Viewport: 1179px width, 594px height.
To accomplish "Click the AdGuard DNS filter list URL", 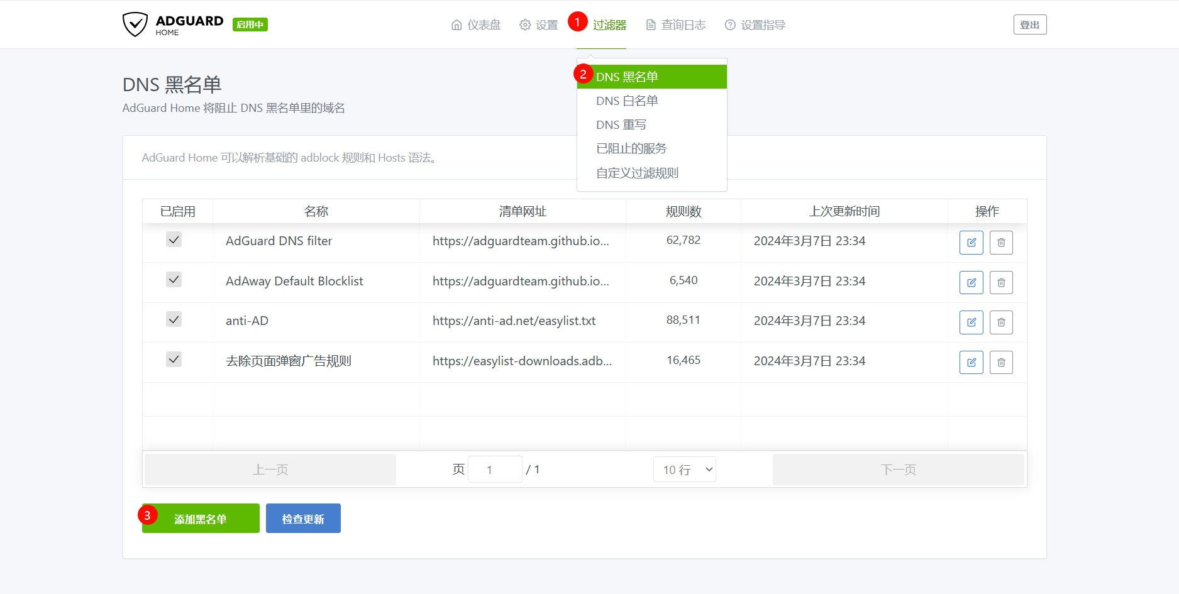I will tap(521, 241).
